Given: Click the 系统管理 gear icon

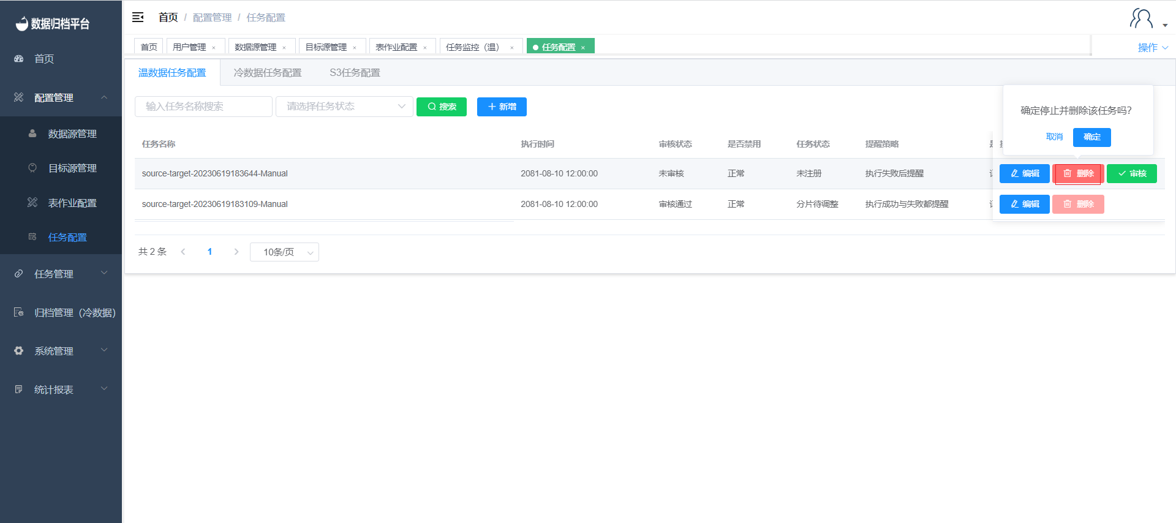Looking at the screenshot, I should pos(19,351).
